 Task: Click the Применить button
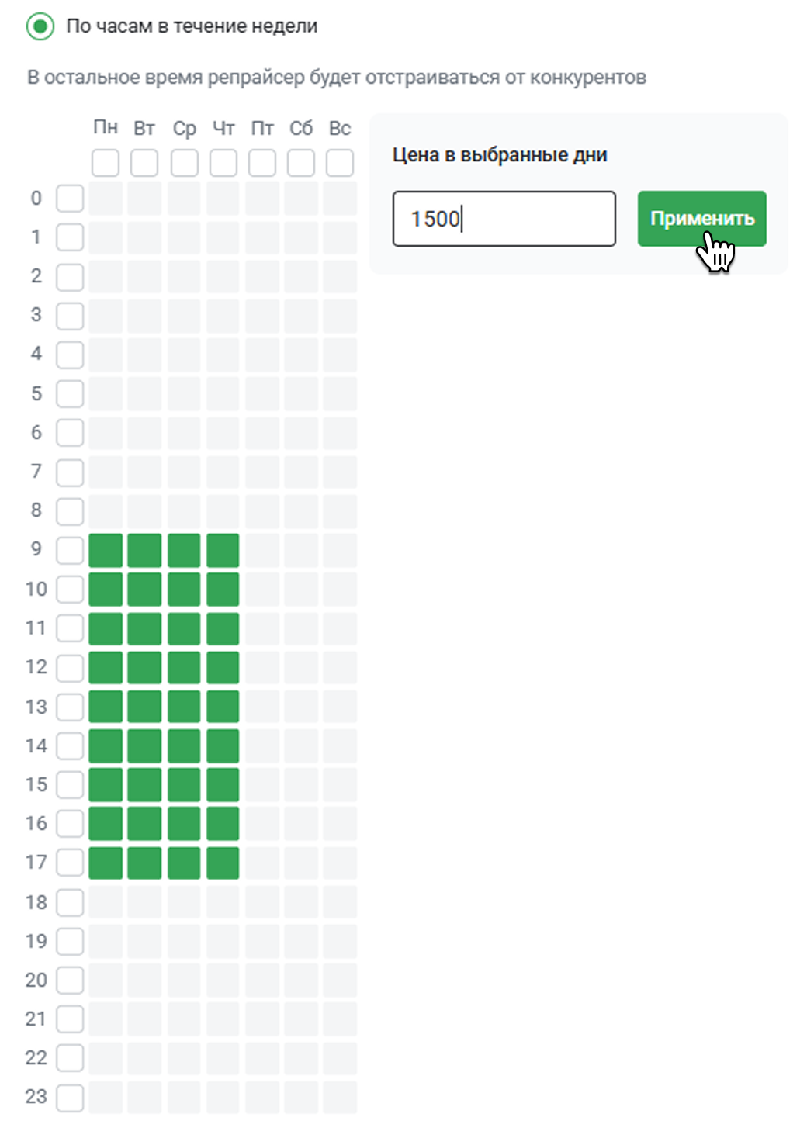701,219
